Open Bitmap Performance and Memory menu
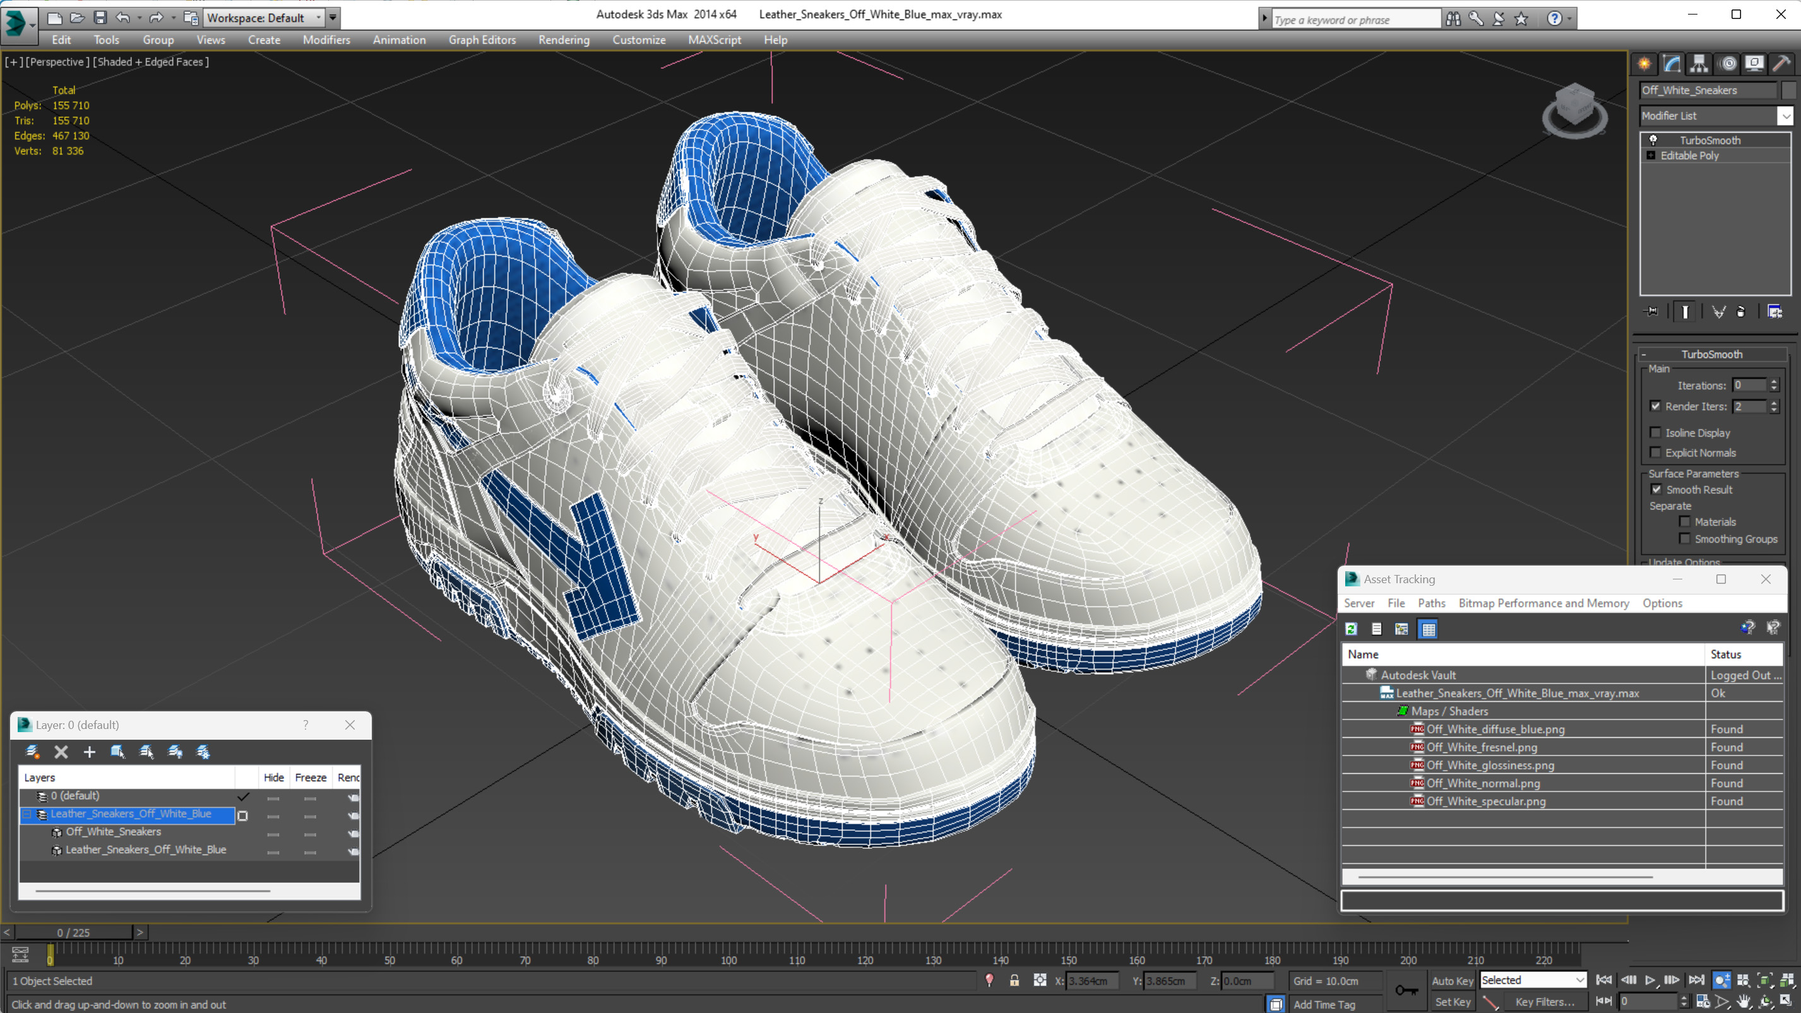The height and width of the screenshot is (1013, 1801). click(1543, 603)
